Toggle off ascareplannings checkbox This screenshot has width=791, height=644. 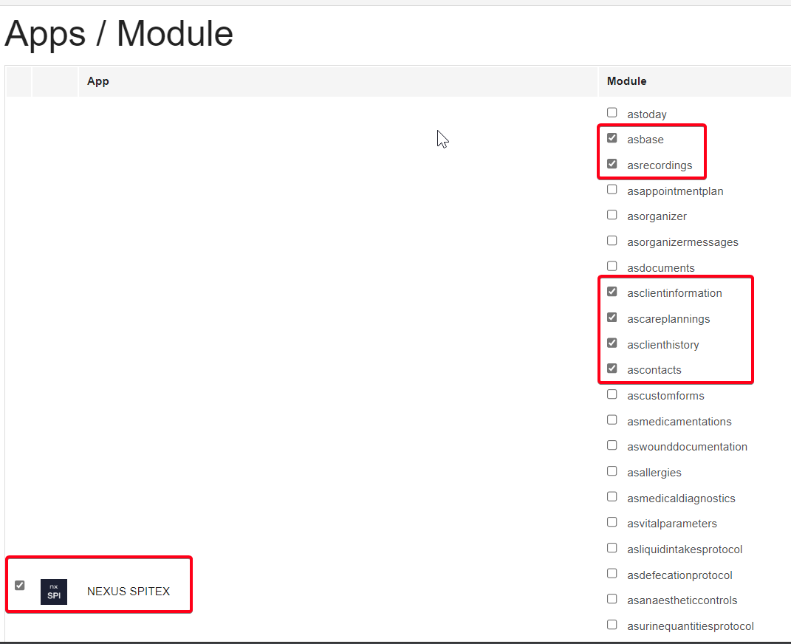click(612, 318)
